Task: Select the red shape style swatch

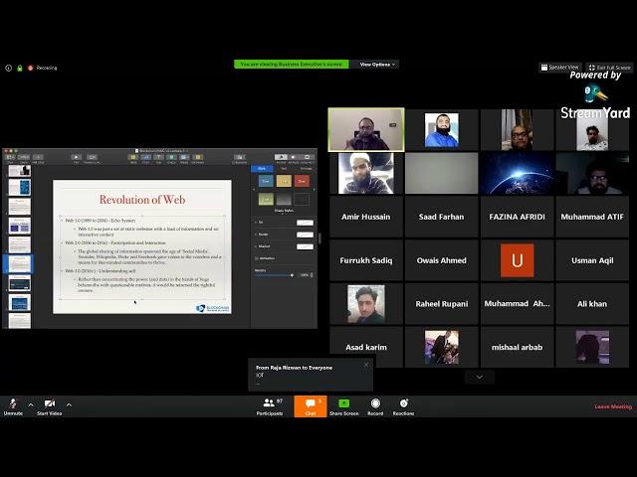Action: pos(301,181)
